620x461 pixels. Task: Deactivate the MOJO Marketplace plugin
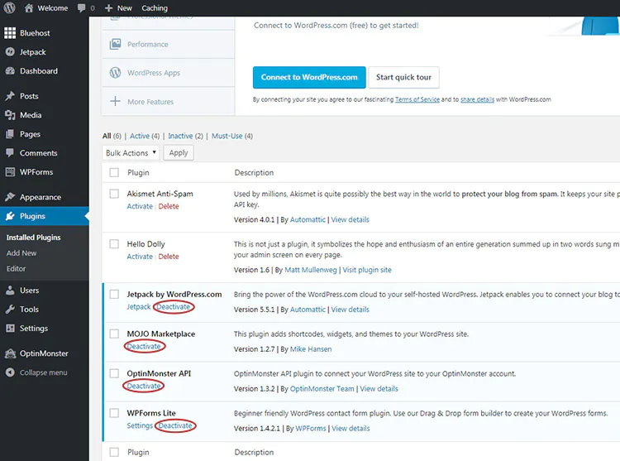(x=144, y=346)
